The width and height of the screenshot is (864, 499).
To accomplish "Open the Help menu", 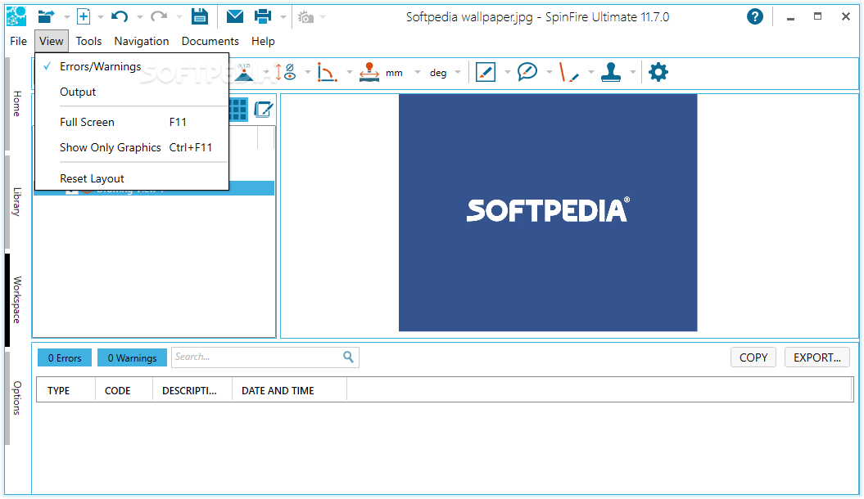I will pyautogui.click(x=263, y=41).
